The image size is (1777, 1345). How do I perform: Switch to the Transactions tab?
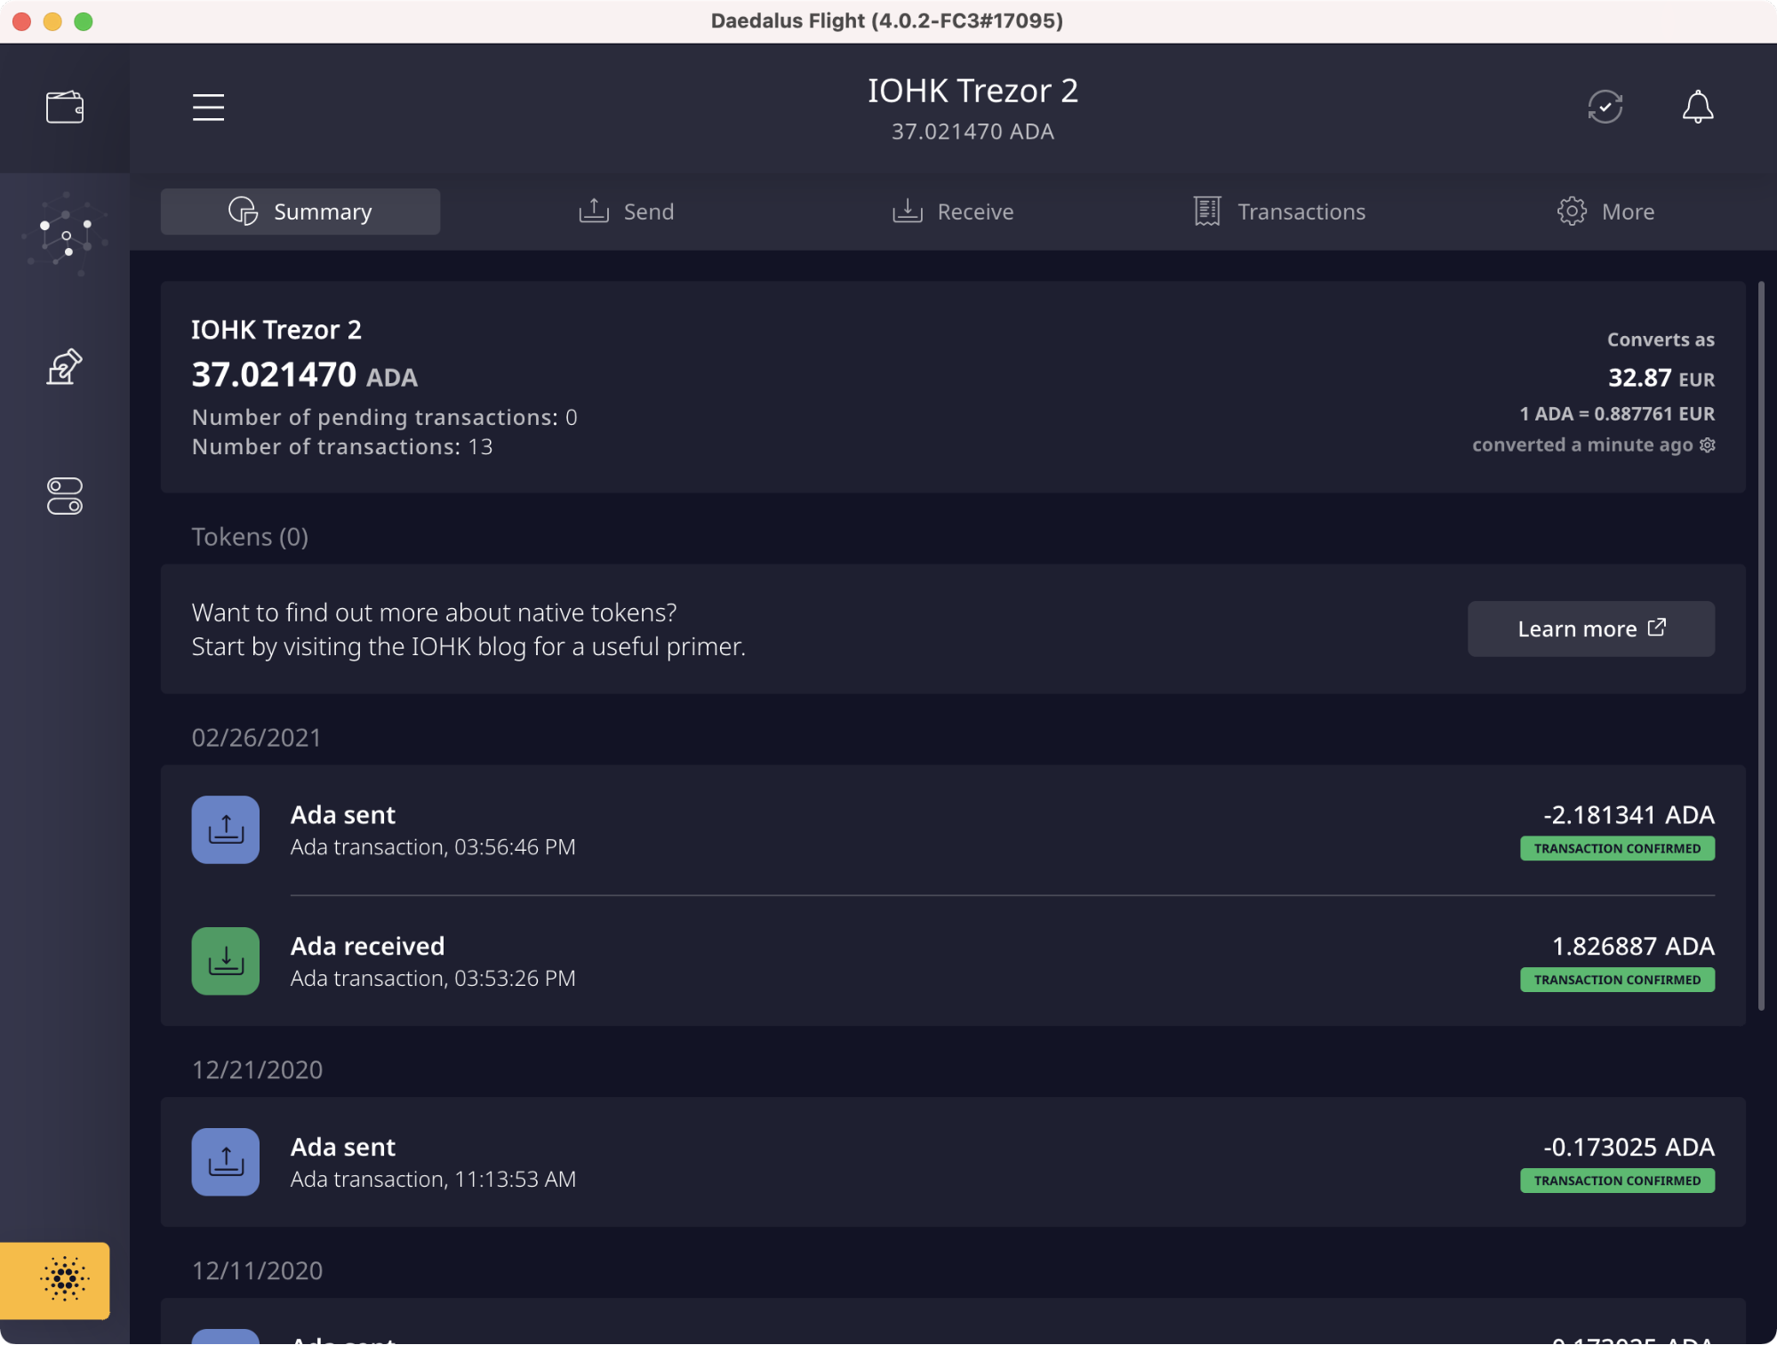(x=1279, y=212)
